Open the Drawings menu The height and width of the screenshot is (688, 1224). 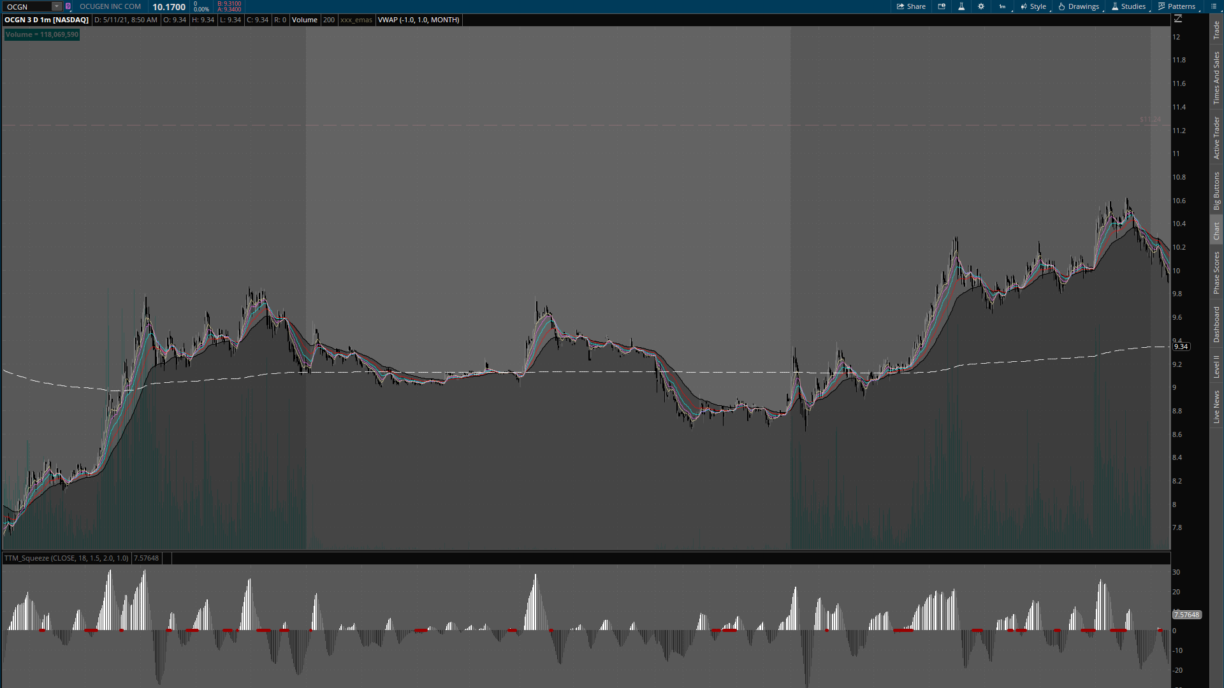(1079, 6)
